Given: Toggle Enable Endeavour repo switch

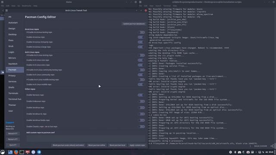Looking at the screenshot, I should pyautogui.click(x=141, y=102).
